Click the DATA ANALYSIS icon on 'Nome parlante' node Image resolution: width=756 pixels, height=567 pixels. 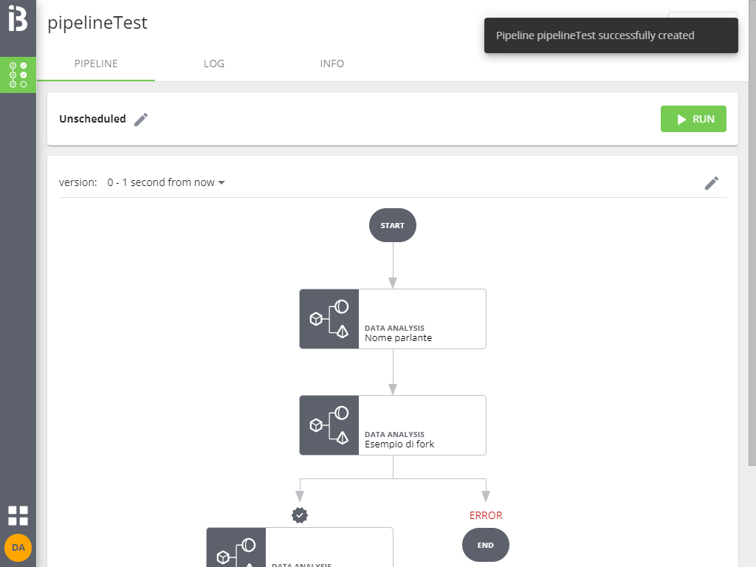pyautogui.click(x=329, y=319)
